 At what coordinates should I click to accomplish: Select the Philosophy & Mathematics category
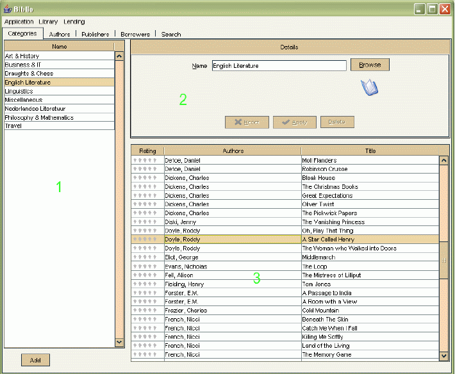pos(60,117)
